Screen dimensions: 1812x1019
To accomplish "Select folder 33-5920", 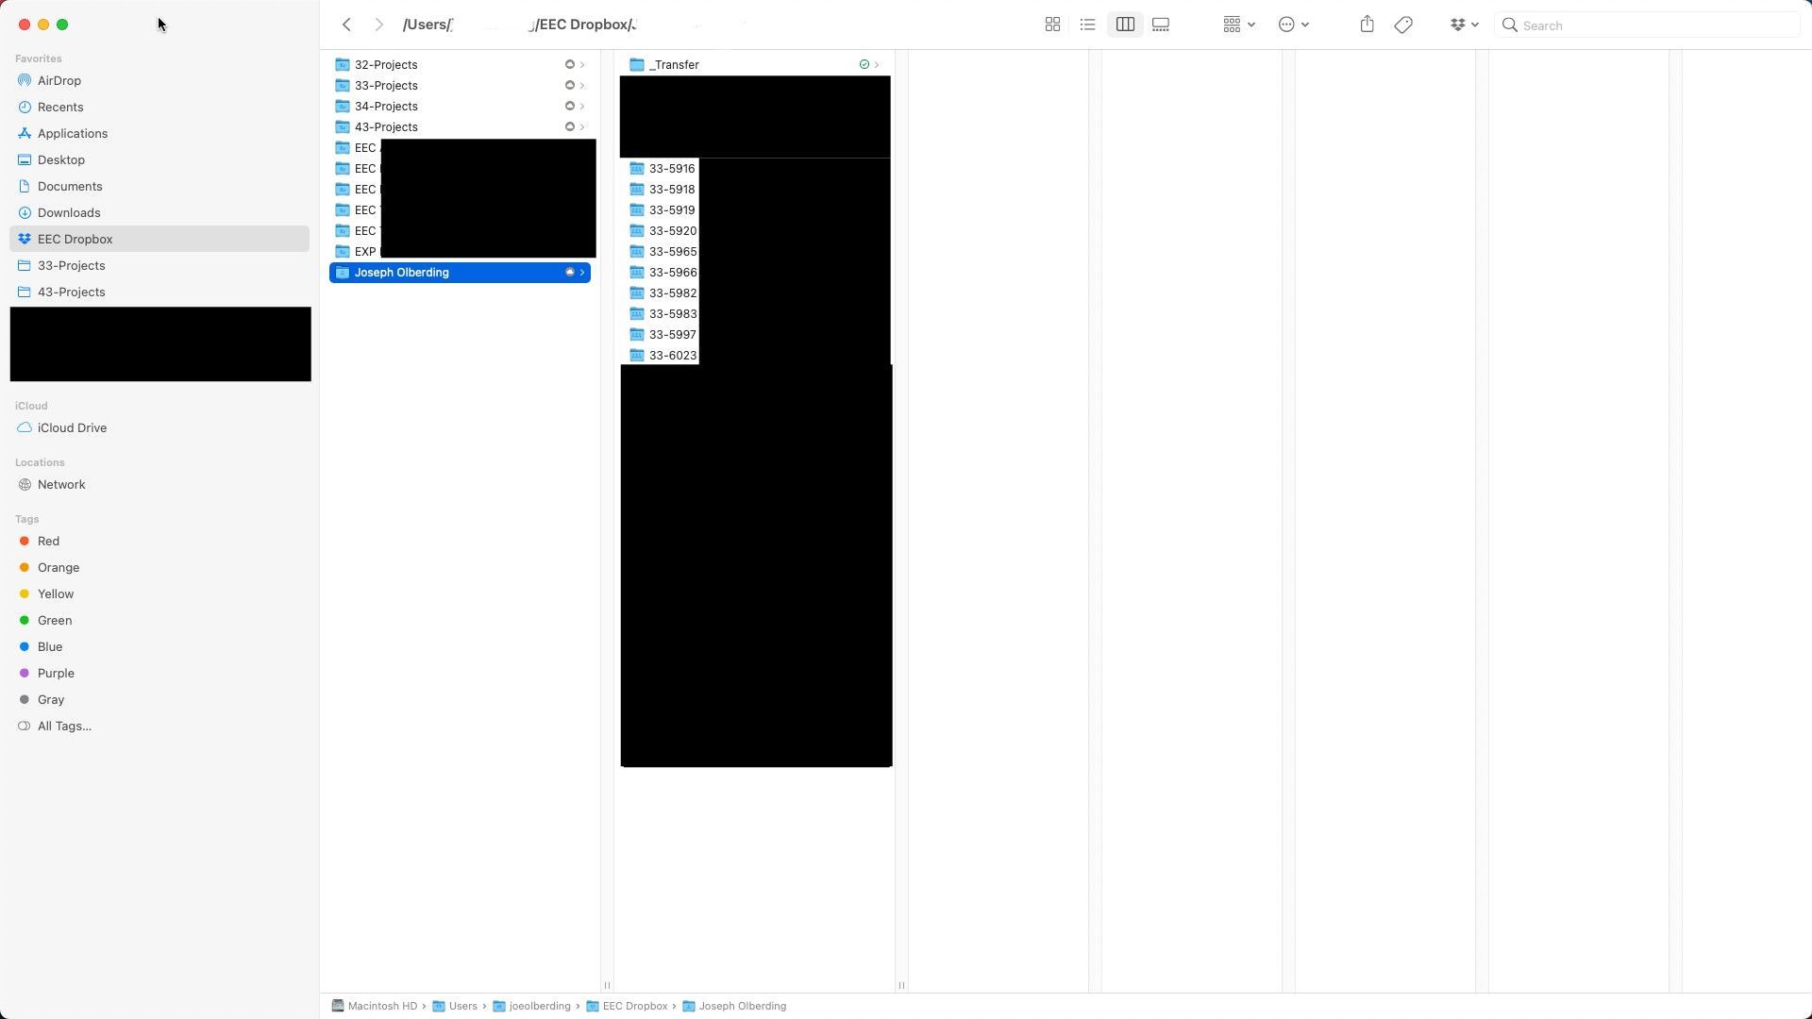I will click(x=663, y=230).
